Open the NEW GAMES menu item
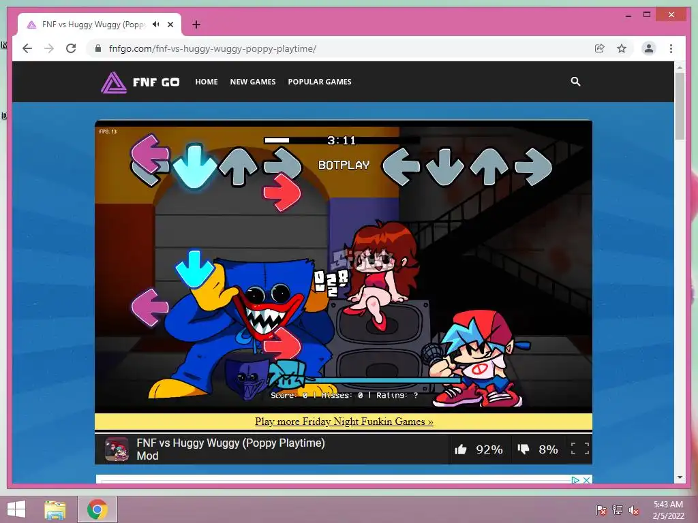This screenshot has height=523, width=698. coord(253,82)
